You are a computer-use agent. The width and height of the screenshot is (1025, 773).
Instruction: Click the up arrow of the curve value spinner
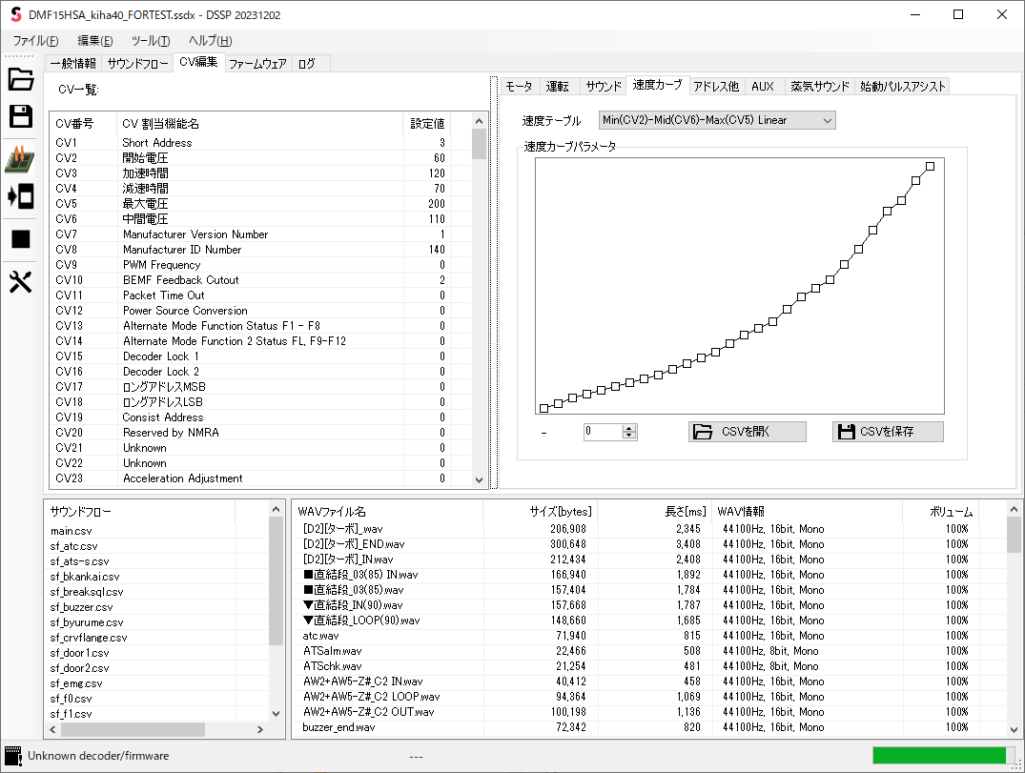(x=628, y=428)
